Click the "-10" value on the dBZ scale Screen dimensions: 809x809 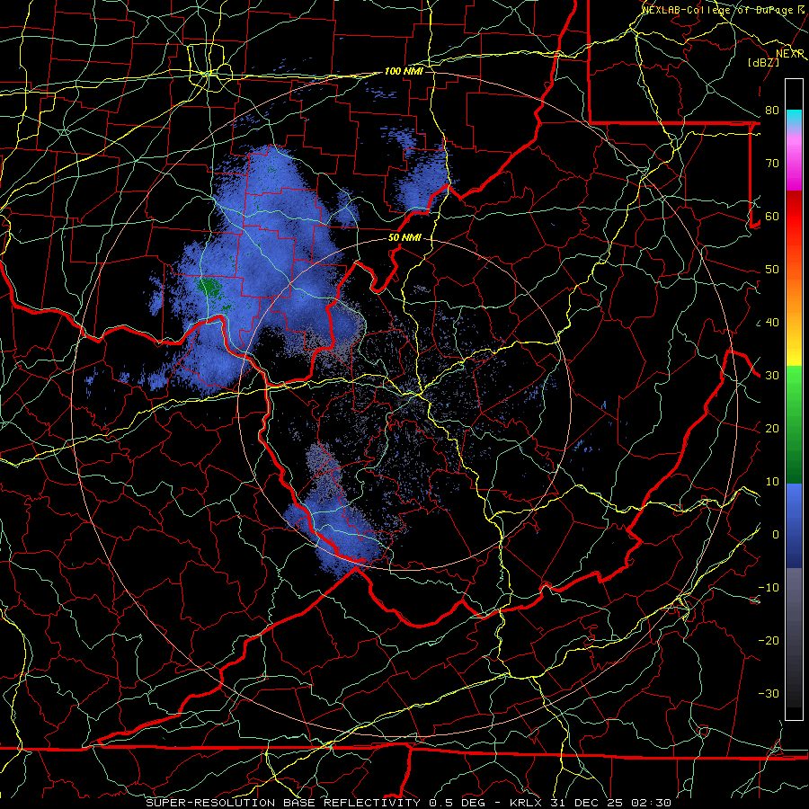pos(769,588)
